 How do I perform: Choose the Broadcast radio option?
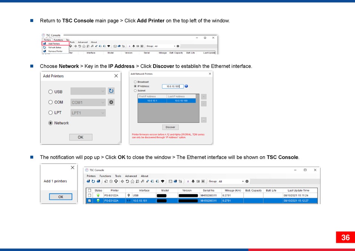(135, 82)
